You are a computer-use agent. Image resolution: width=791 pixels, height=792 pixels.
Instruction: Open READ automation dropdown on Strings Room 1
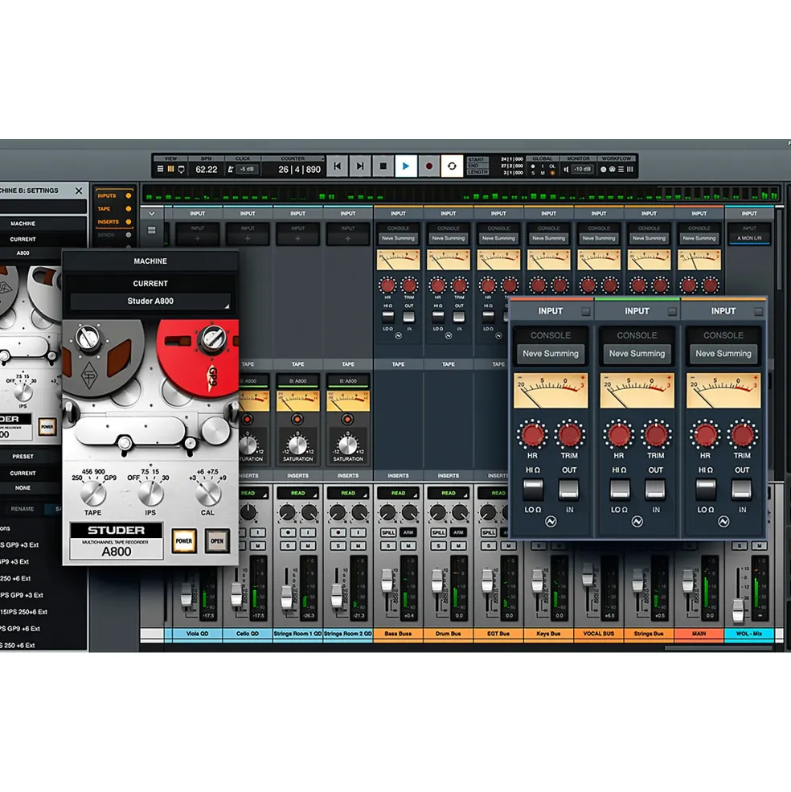coord(298,493)
